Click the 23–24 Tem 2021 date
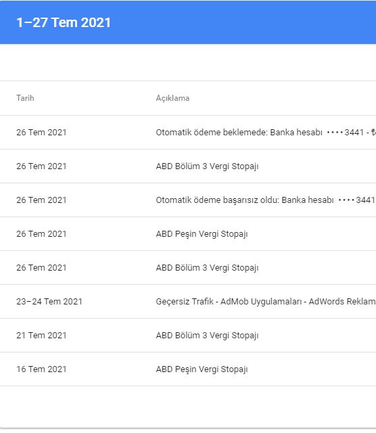This screenshot has width=376, height=433. (x=49, y=302)
